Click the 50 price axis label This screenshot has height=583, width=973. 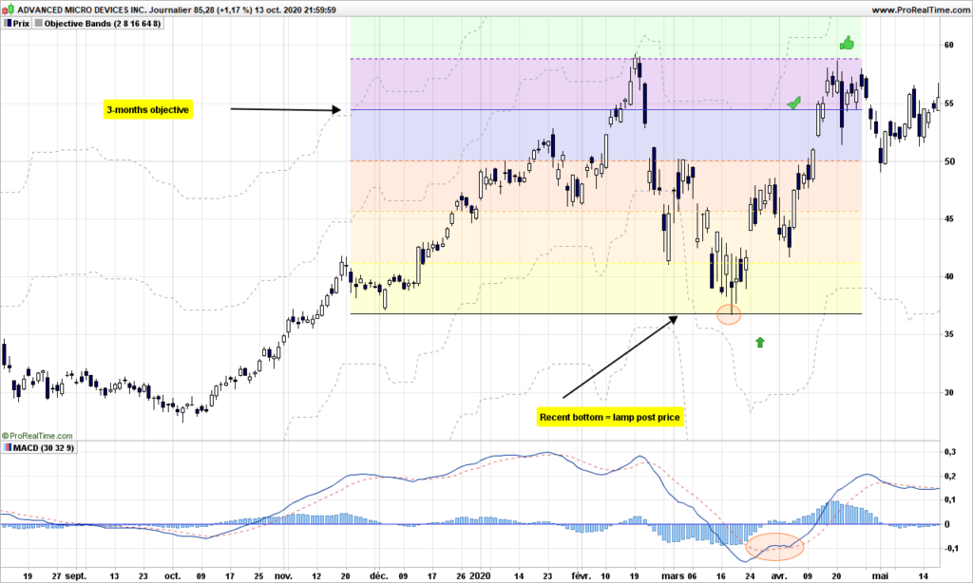point(949,161)
